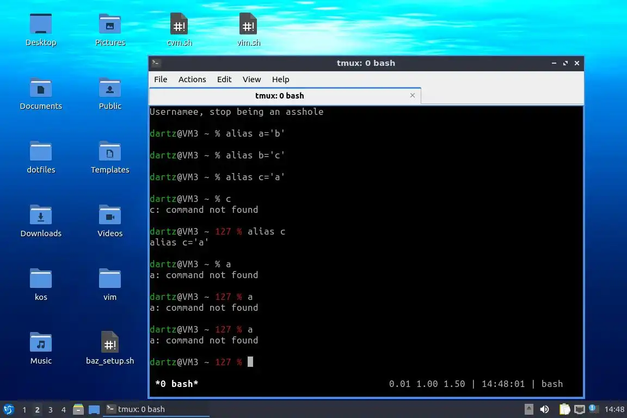Open the vim folder on desktop
This screenshot has width=627, height=418.
point(110,285)
